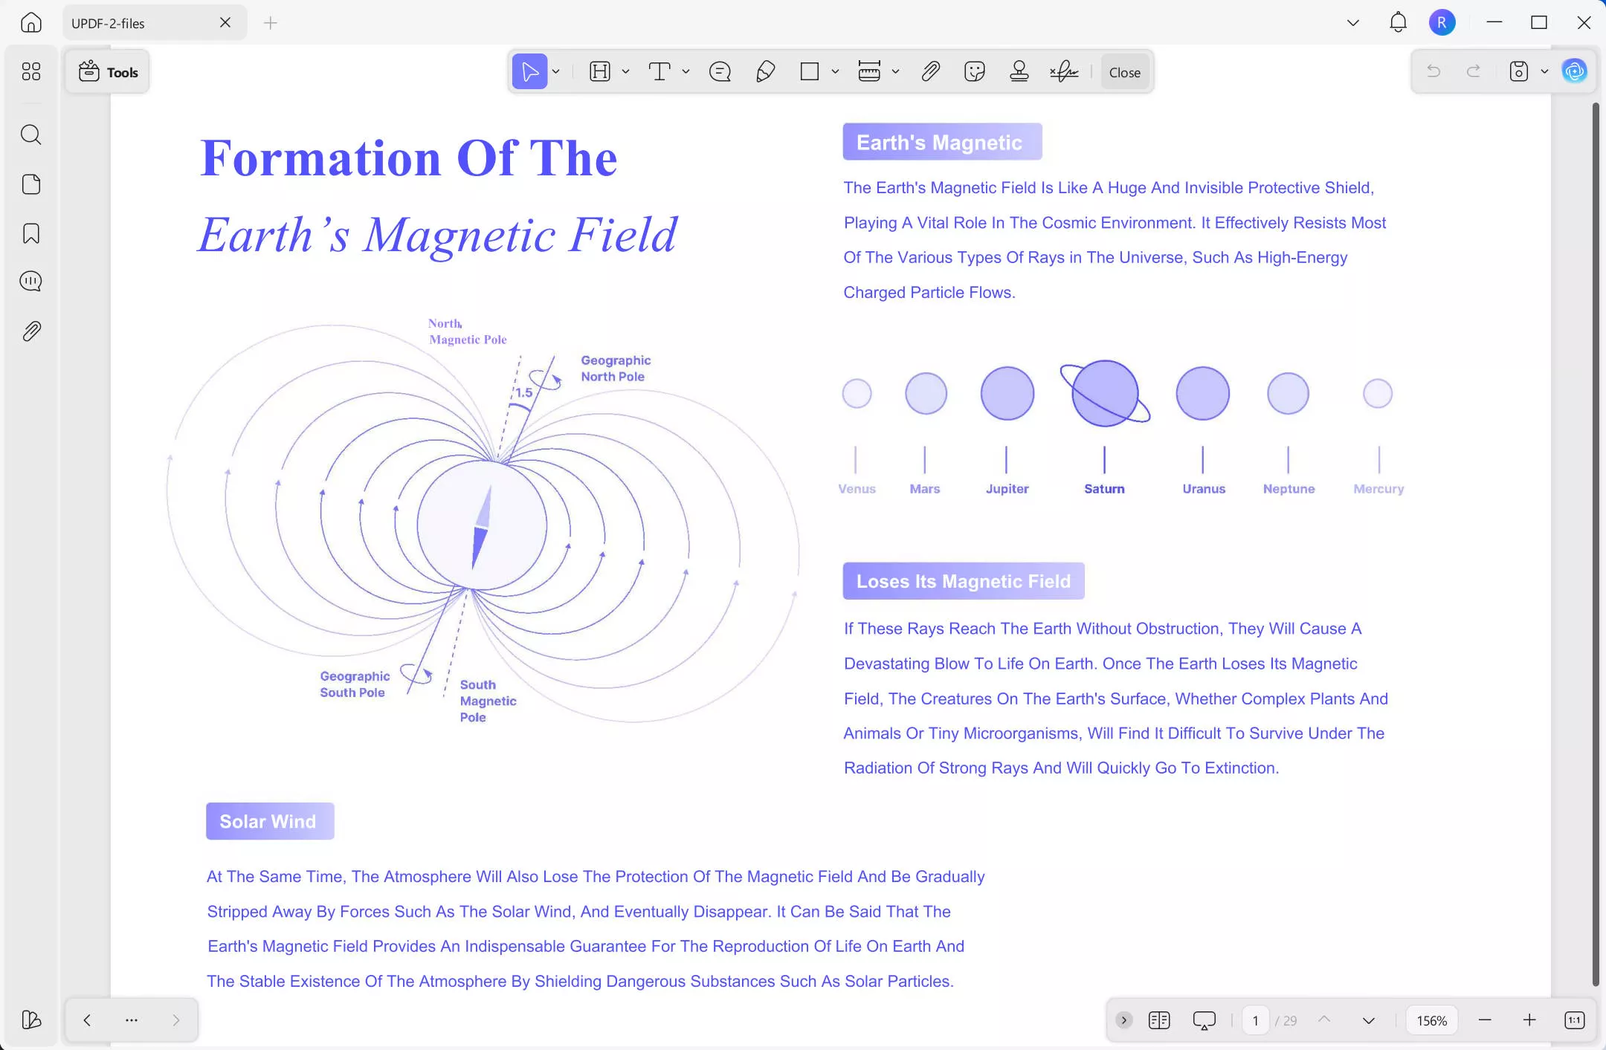Open the signature tool

point(1064,72)
